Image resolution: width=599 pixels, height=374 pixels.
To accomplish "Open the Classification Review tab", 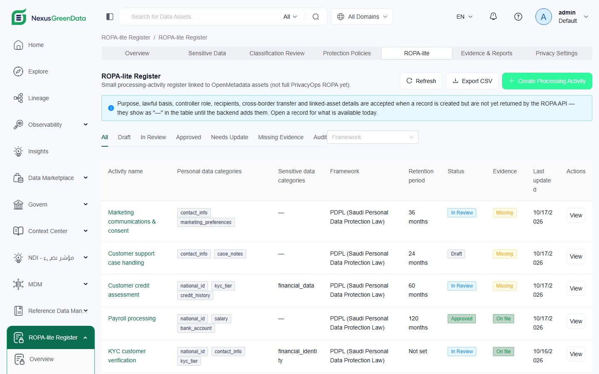I will click(277, 53).
